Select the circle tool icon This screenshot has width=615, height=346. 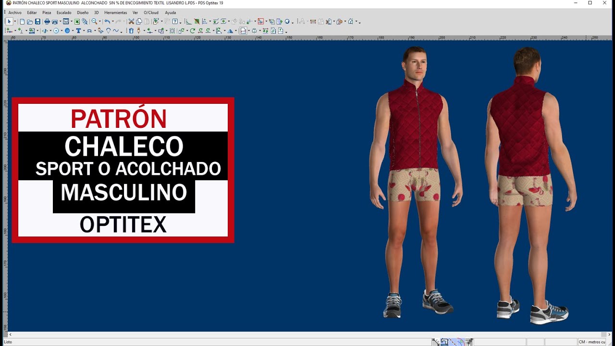pos(56,31)
